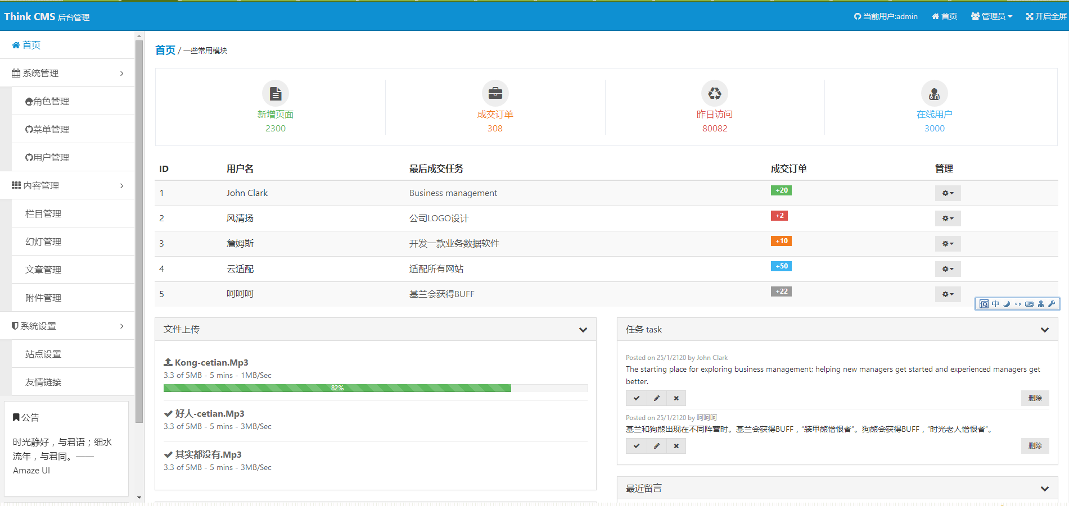Image resolution: width=1069 pixels, height=506 pixels.
Task: Click the approve checkmark on John Clark's task
Action: [636, 398]
